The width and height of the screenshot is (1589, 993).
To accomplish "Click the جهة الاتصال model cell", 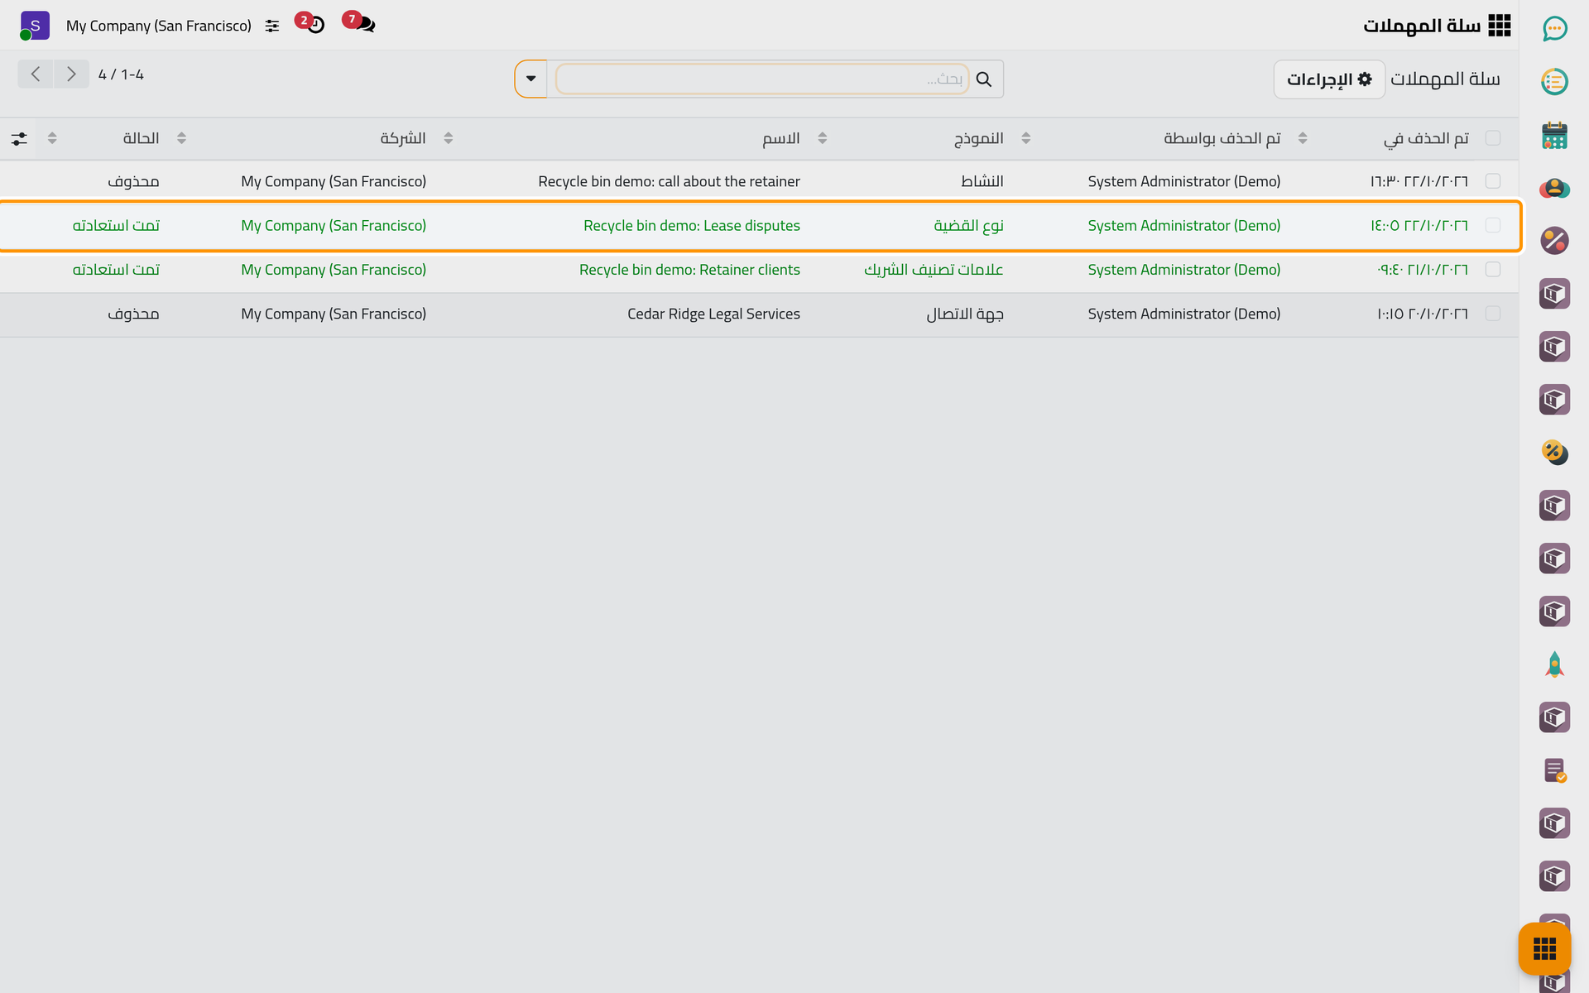I will coord(964,314).
